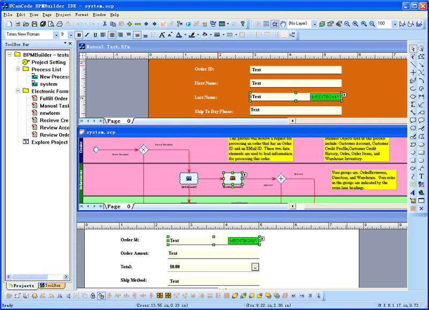The height and width of the screenshot is (310, 429).
Task: Click the Save icon in the toolbar
Action: pyautogui.click(x=34, y=24)
